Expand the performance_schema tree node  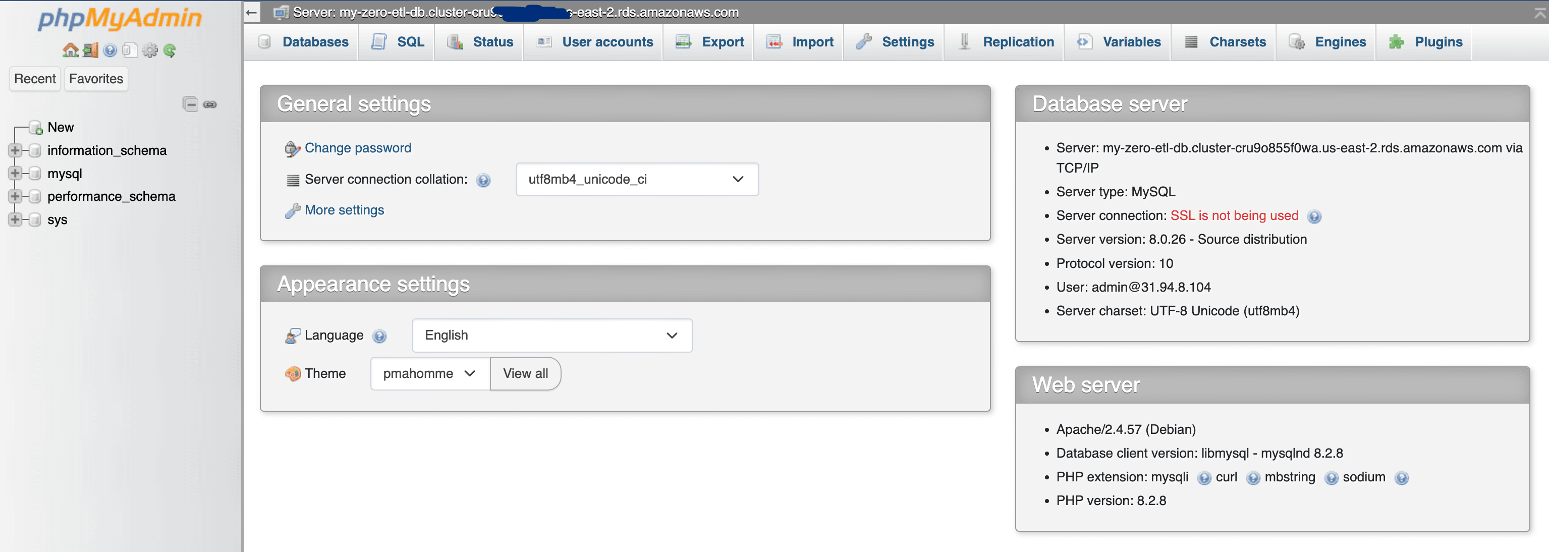(15, 197)
